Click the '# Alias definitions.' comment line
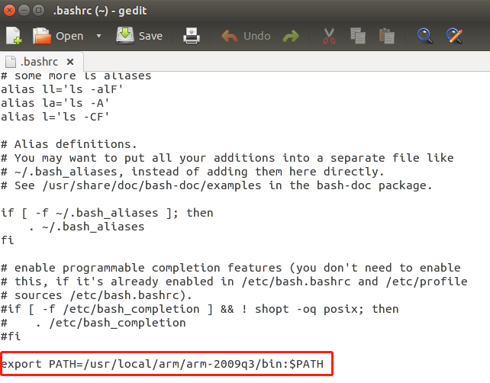 tap(69, 144)
